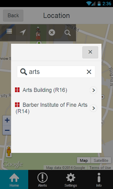
Task: Open the Terms of Use link
Action: (x=100, y=168)
